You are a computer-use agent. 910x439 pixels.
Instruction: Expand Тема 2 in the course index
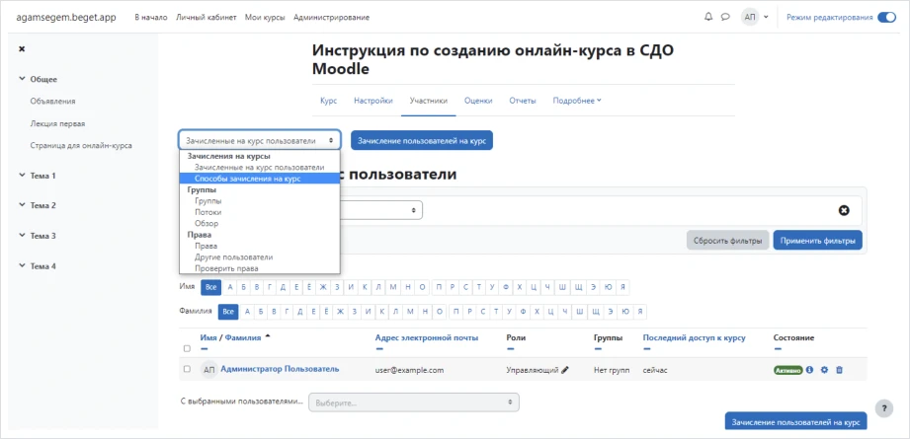tap(22, 205)
